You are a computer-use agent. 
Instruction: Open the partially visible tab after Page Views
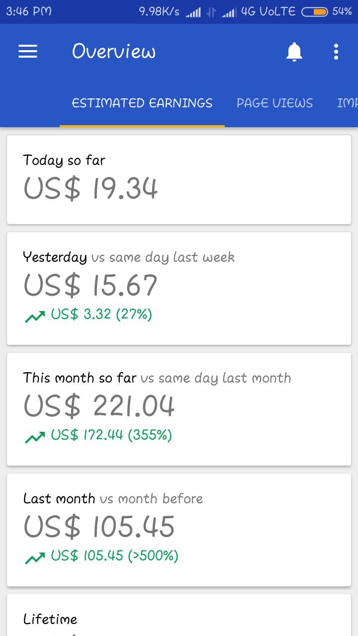(347, 103)
